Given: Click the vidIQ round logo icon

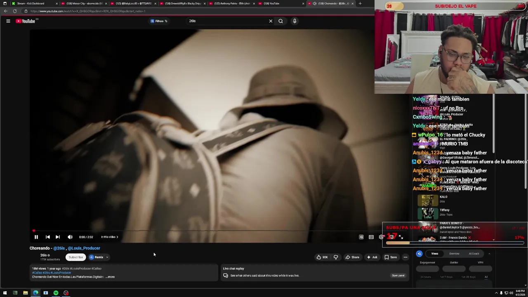Looking at the screenshot, I should click(x=419, y=254).
